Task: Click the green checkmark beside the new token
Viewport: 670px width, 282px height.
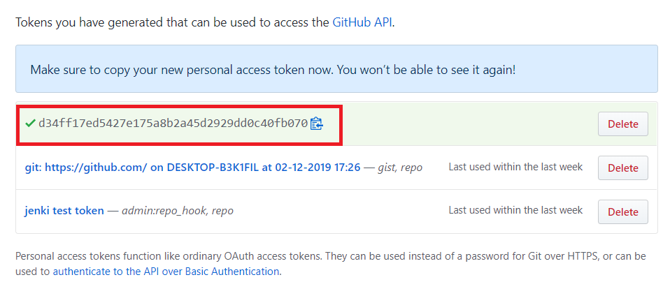Action: 30,124
